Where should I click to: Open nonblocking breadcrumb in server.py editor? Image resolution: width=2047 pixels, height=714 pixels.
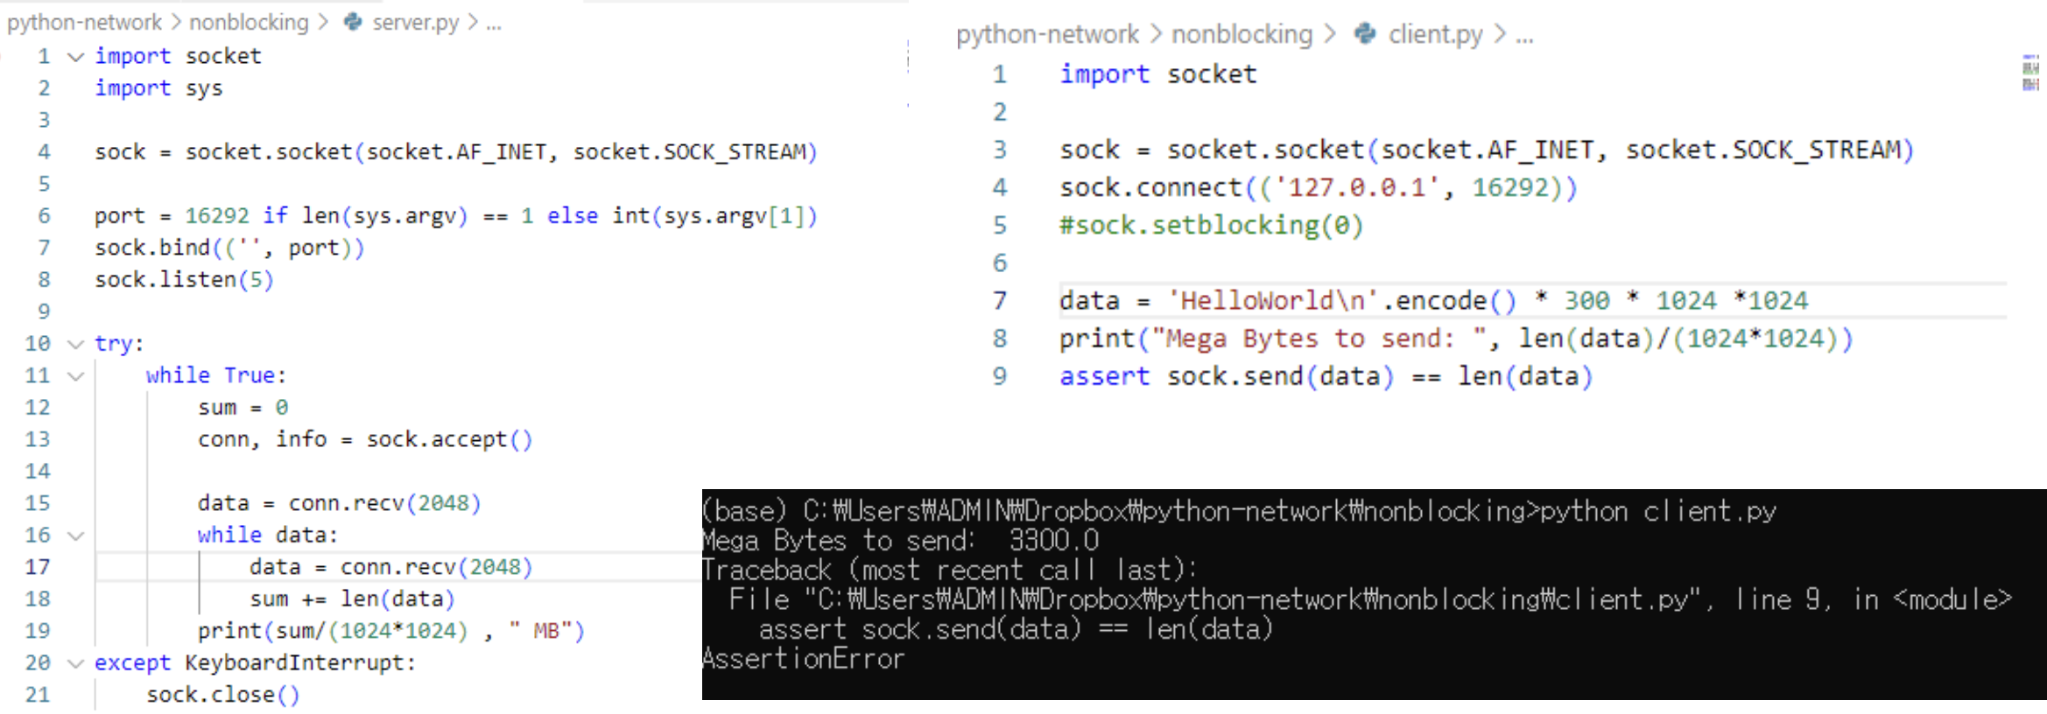(249, 22)
